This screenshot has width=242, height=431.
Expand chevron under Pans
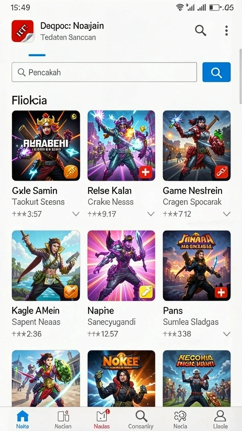(226, 334)
